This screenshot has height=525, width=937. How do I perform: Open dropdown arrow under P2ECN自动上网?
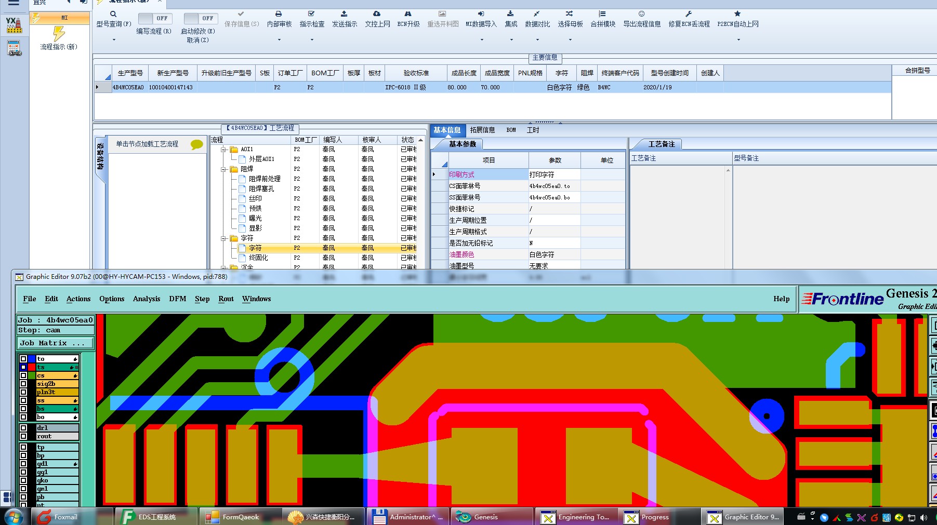tap(738, 39)
